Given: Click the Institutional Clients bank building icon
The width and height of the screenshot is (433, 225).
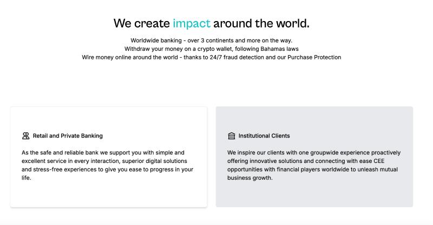Looking at the screenshot, I should click(x=232, y=136).
